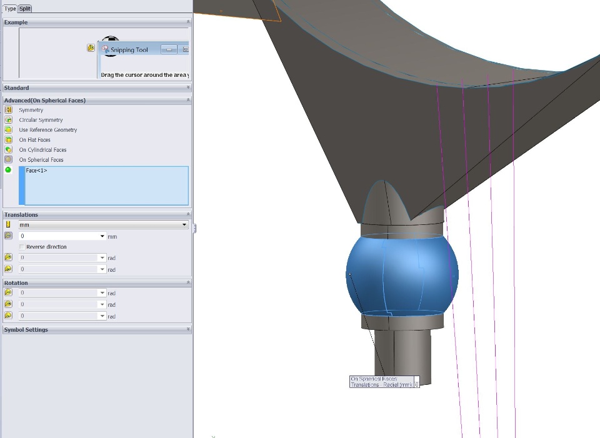
Task: Select the Use Reference Geometry icon
Action: [x=8, y=130]
